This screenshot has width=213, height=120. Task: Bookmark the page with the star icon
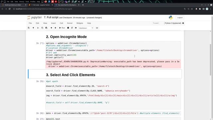(192, 9)
